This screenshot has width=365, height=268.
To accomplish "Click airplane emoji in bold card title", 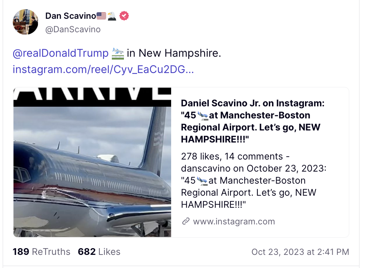I will pos(202,115).
